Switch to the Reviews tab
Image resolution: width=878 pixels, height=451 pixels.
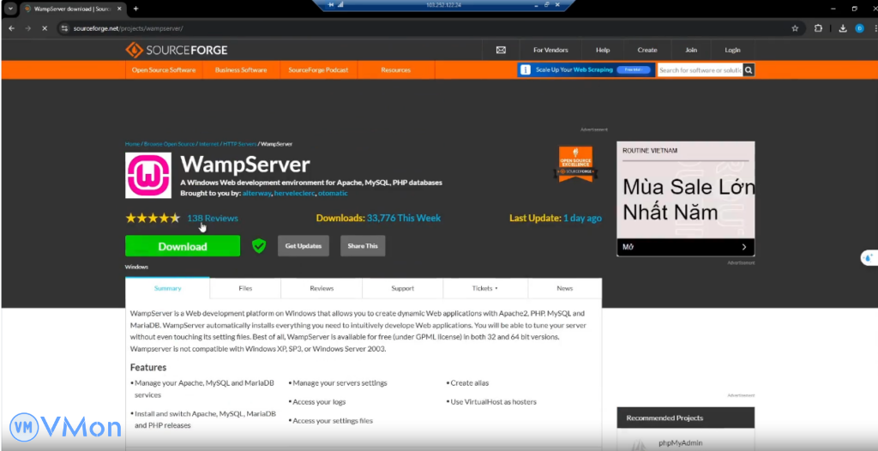(322, 288)
